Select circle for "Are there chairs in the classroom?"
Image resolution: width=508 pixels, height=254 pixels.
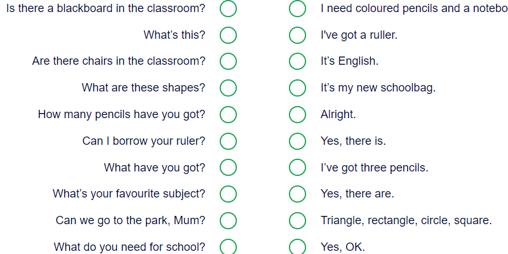(229, 62)
